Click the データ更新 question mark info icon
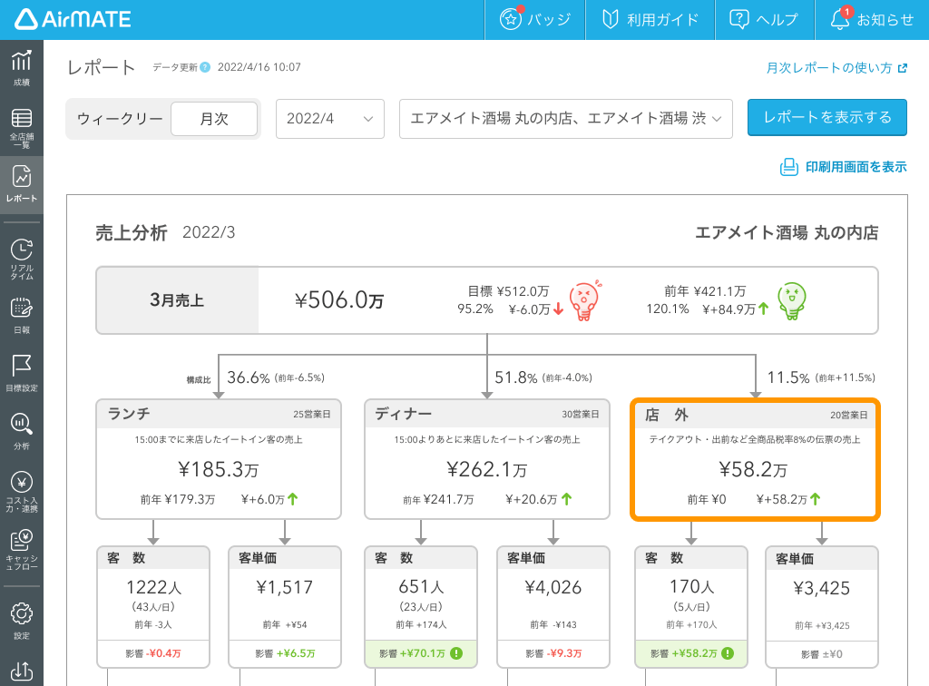Image resolution: width=929 pixels, height=686 pixels. point(205,67)
